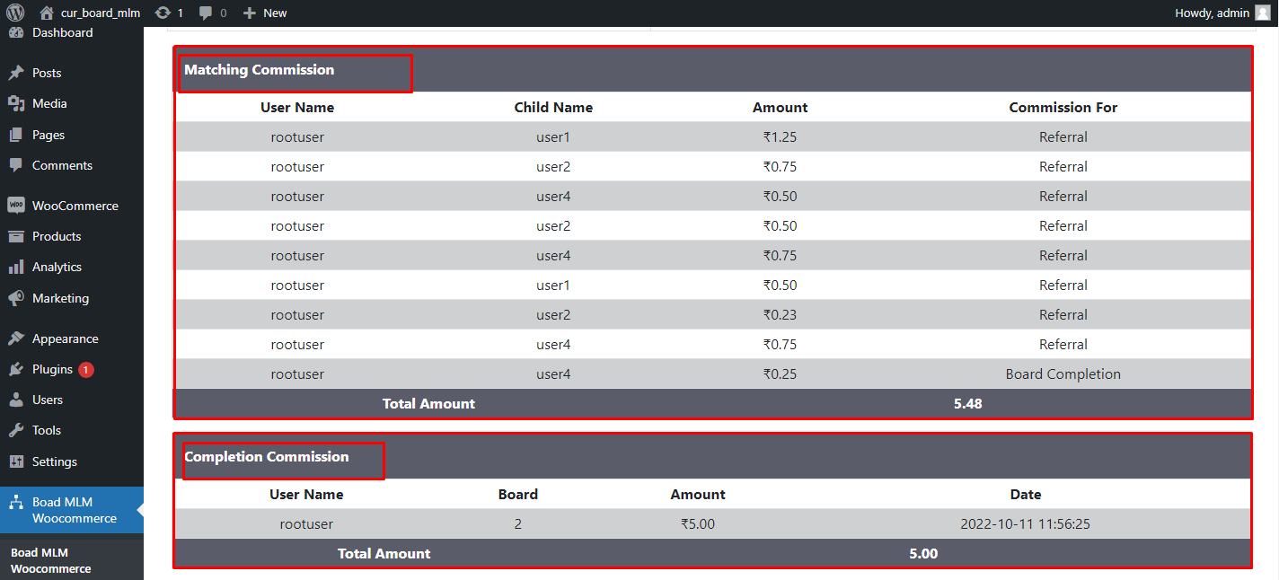1279x580 pixels.
Task: Click the plus New content icon
Action: (x=250, y=13)
